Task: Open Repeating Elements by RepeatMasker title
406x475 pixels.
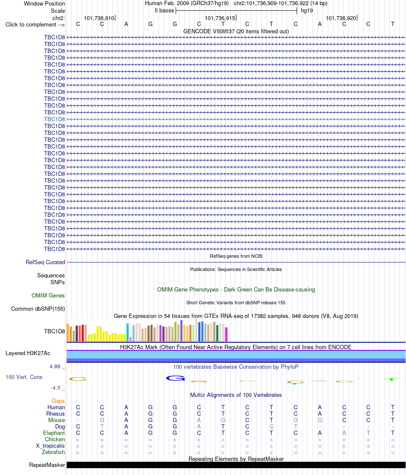Action: tap(236, 459)
